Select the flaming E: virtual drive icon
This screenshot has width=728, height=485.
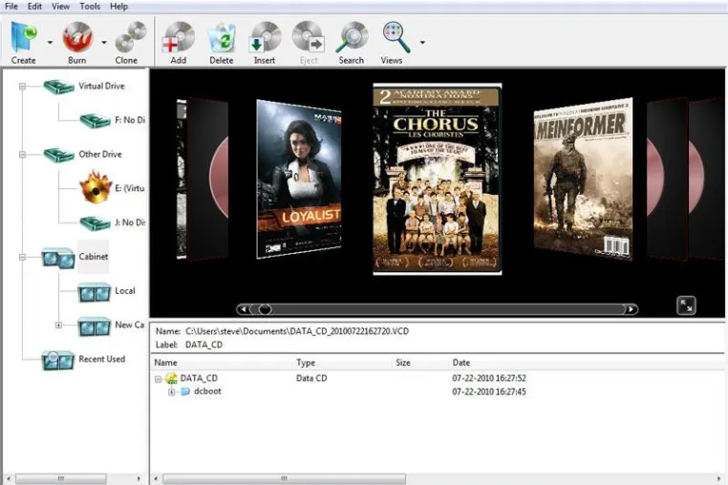click(96, 187)
